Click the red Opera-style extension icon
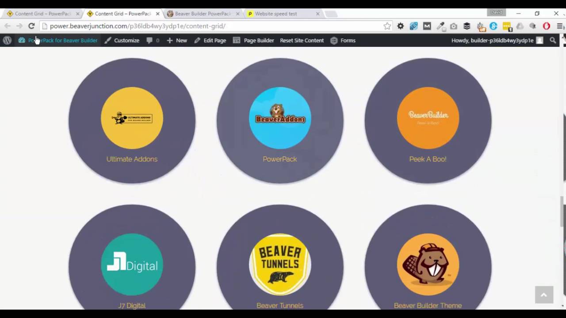Screen dimensions: 566x318 547,26
